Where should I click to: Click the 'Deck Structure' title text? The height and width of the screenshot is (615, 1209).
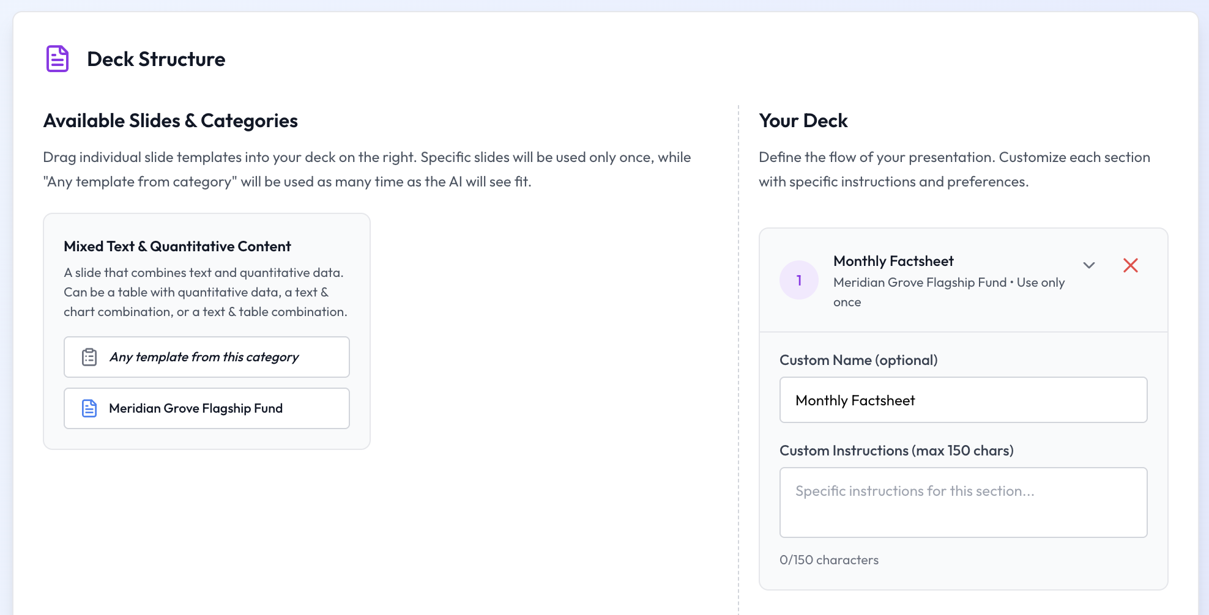tap(156, 59)
